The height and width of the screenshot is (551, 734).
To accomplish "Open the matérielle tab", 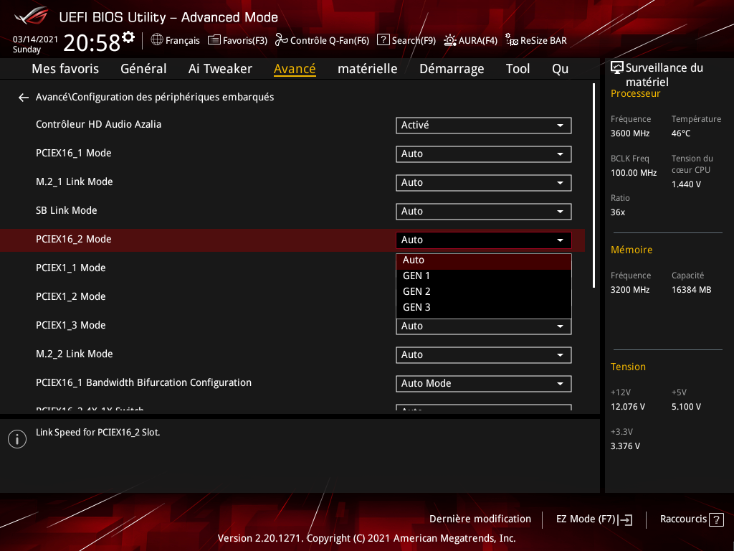I will [368, 69].
